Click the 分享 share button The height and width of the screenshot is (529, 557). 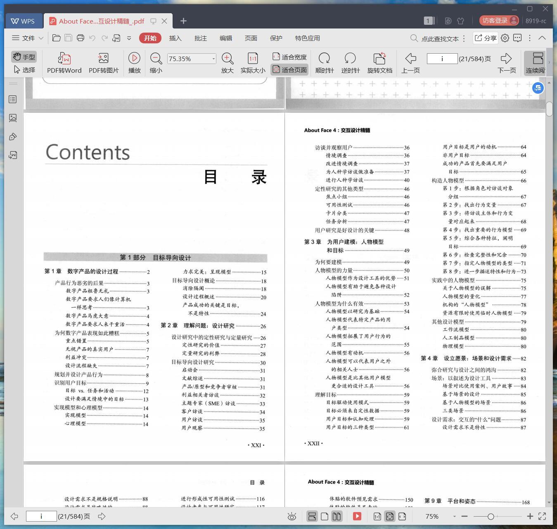coord(485,38)
